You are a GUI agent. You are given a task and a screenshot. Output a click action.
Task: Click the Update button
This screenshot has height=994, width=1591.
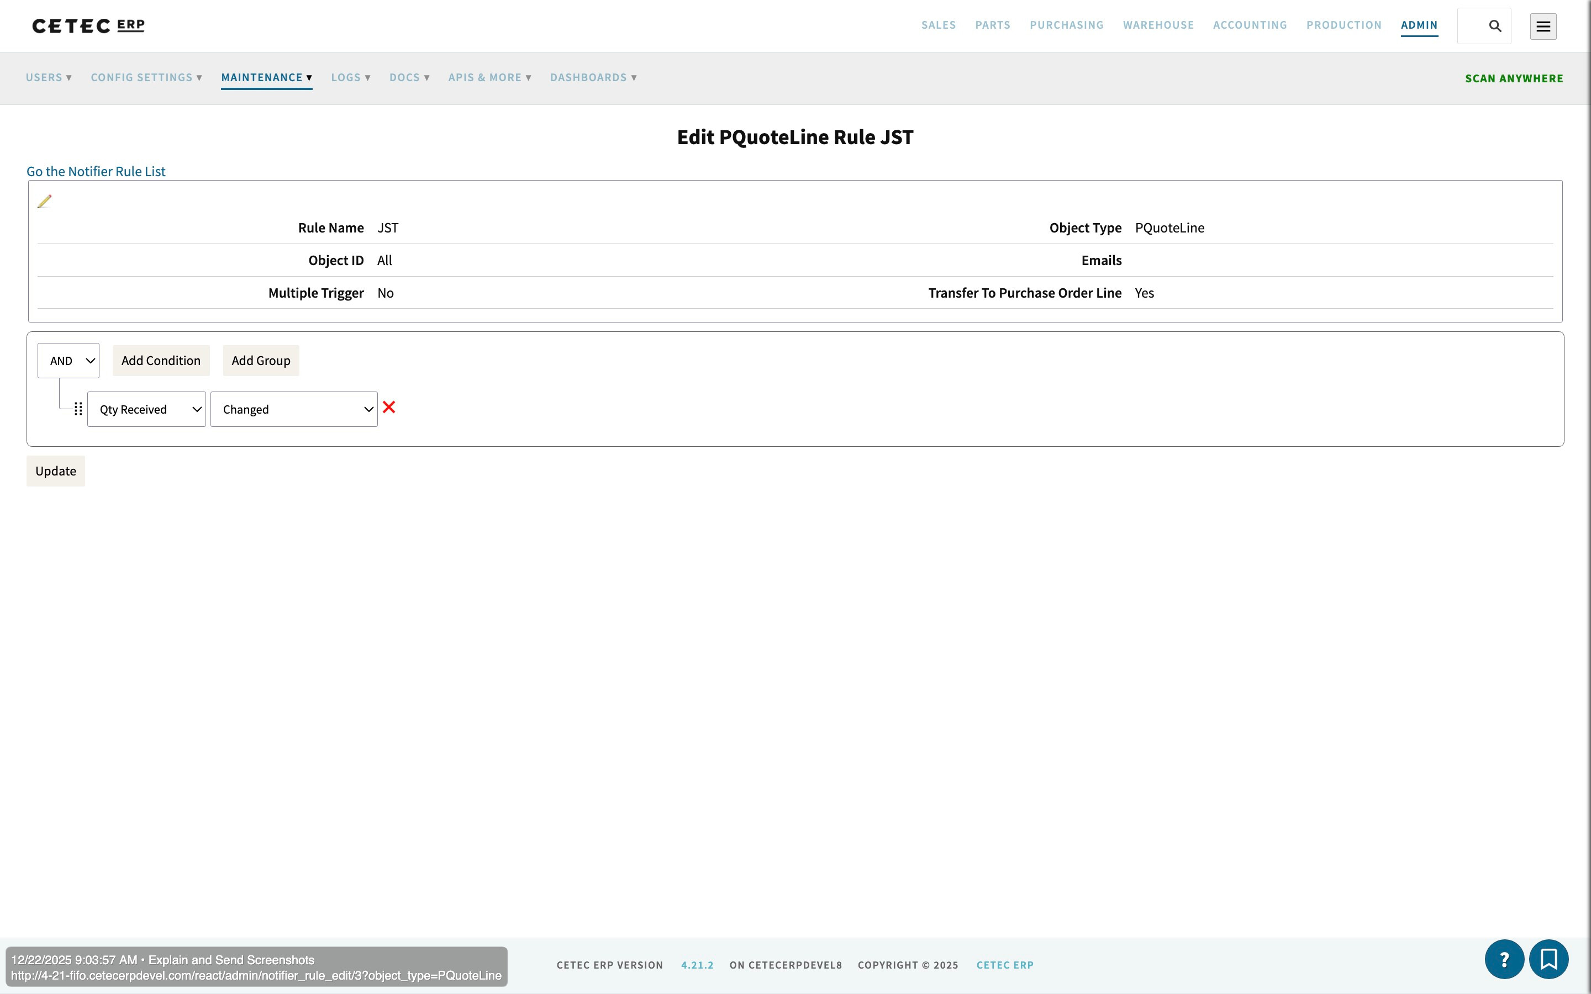click(x=56, y=470)
